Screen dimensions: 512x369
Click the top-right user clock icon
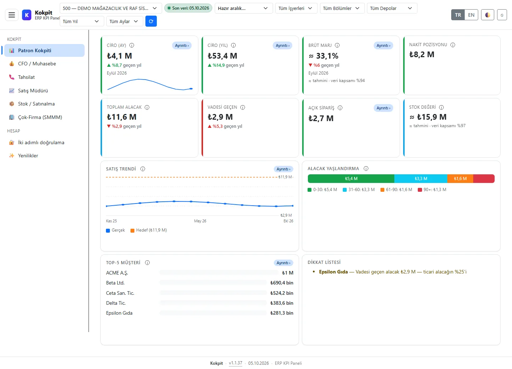pyautogui.click(x=502, y=15)
